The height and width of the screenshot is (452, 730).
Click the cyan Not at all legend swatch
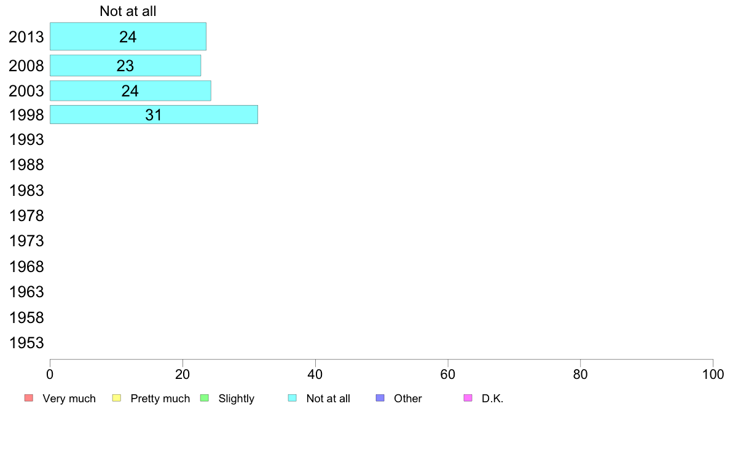point(292,399)
